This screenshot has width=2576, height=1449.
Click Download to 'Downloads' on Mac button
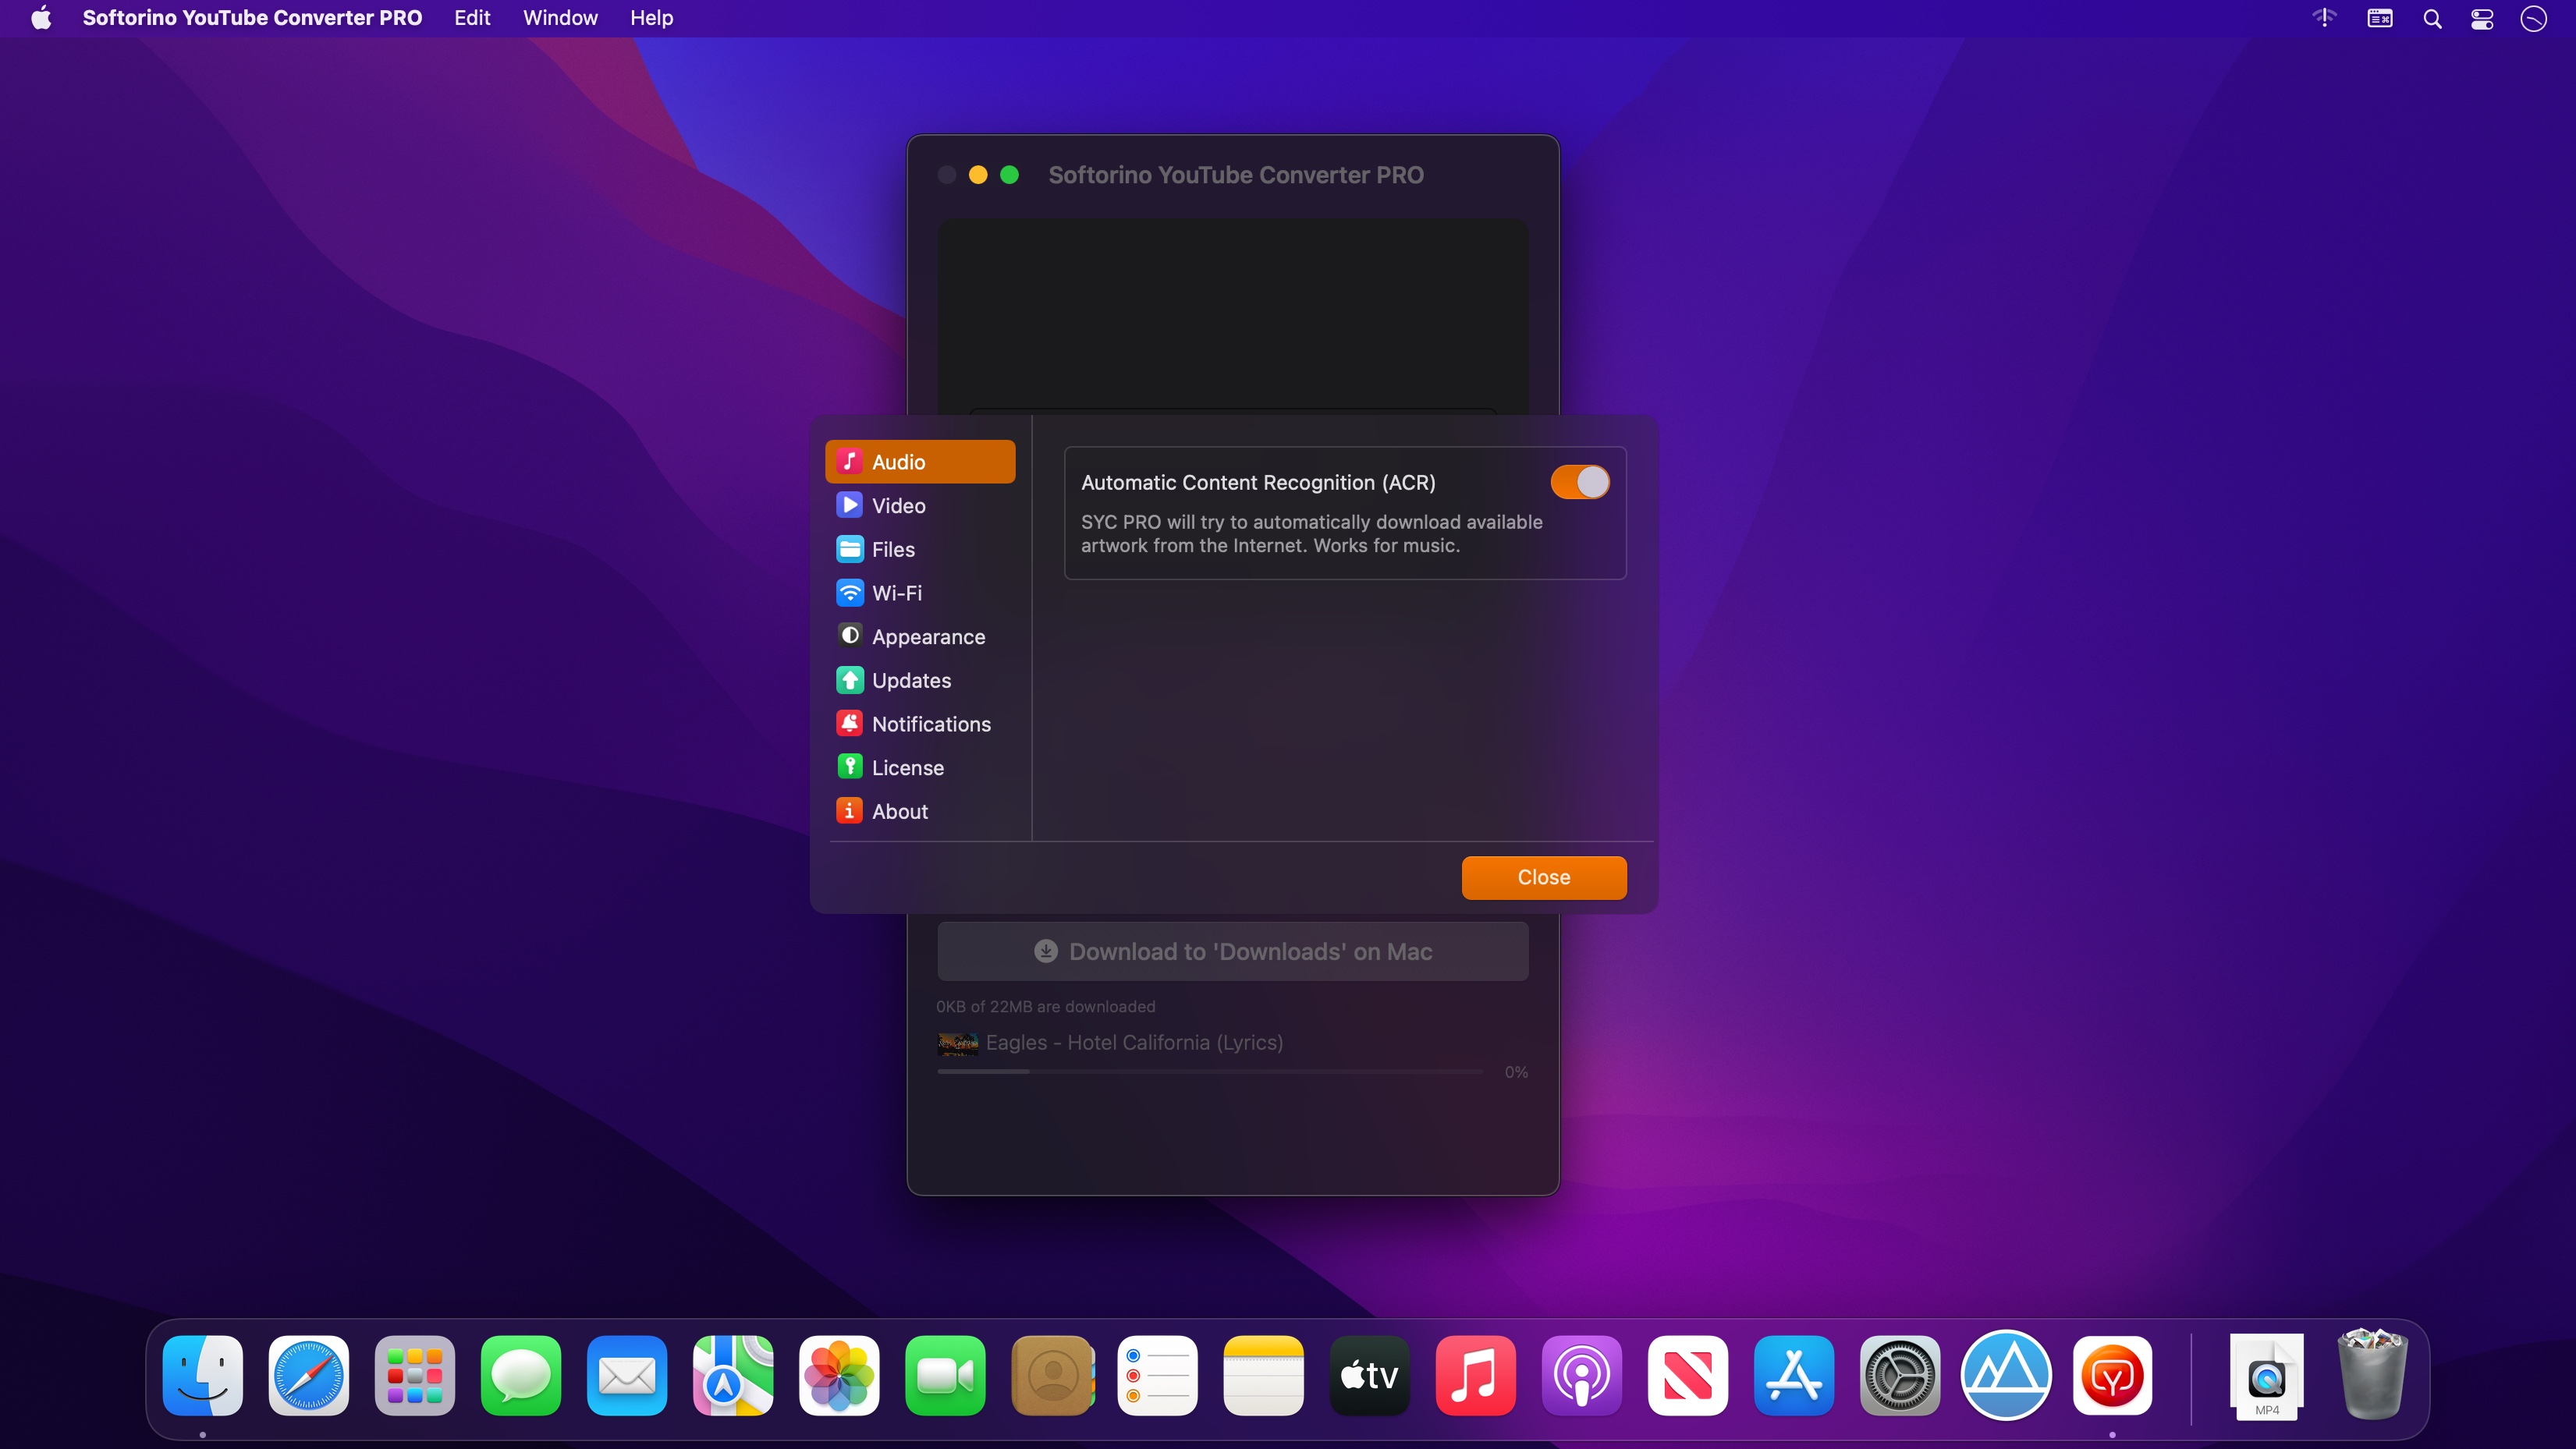pos(1233,951)
